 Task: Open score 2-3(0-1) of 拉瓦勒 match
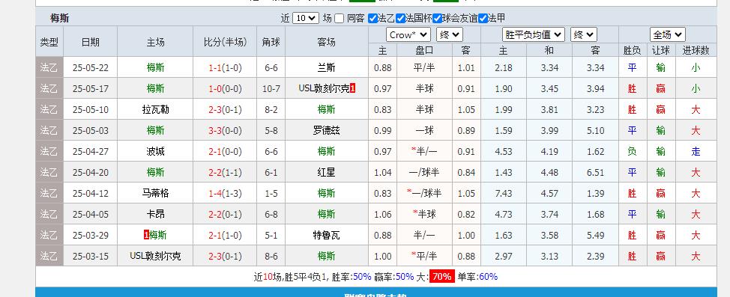[225, 110]
